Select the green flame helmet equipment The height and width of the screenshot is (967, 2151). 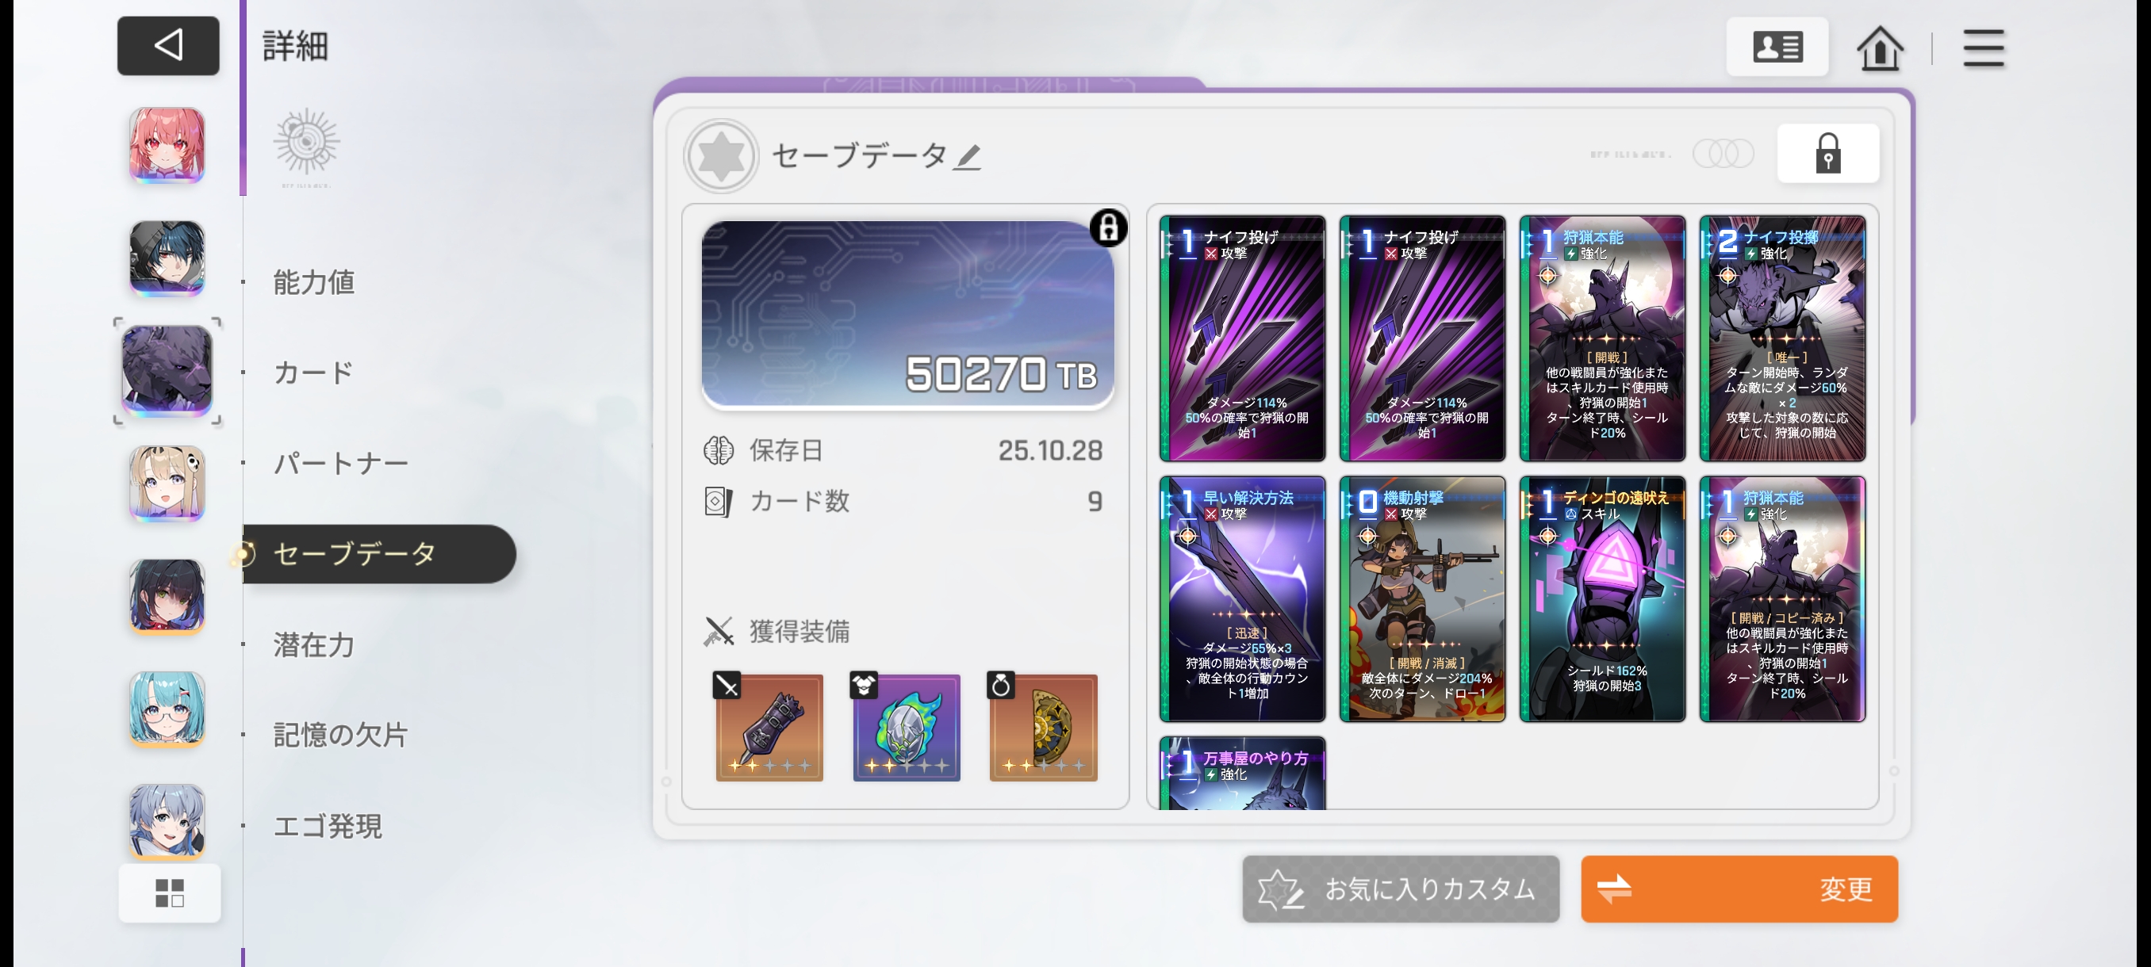pyautogui.click(x=906, y=727)
